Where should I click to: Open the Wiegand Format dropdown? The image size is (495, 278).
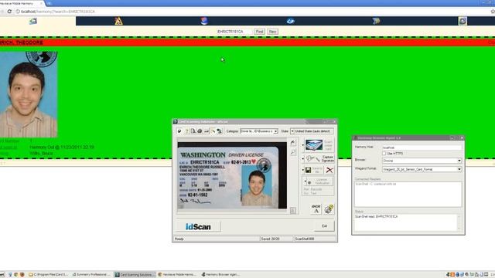(x=422, y=169)
